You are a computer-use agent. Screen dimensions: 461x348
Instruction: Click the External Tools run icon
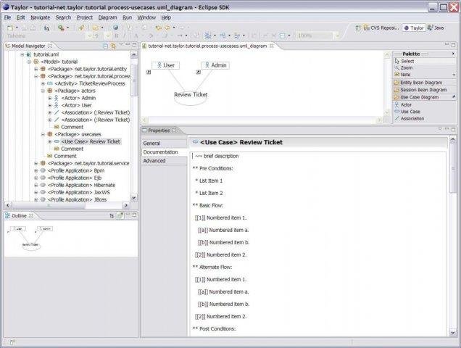(x=61, y=28)
